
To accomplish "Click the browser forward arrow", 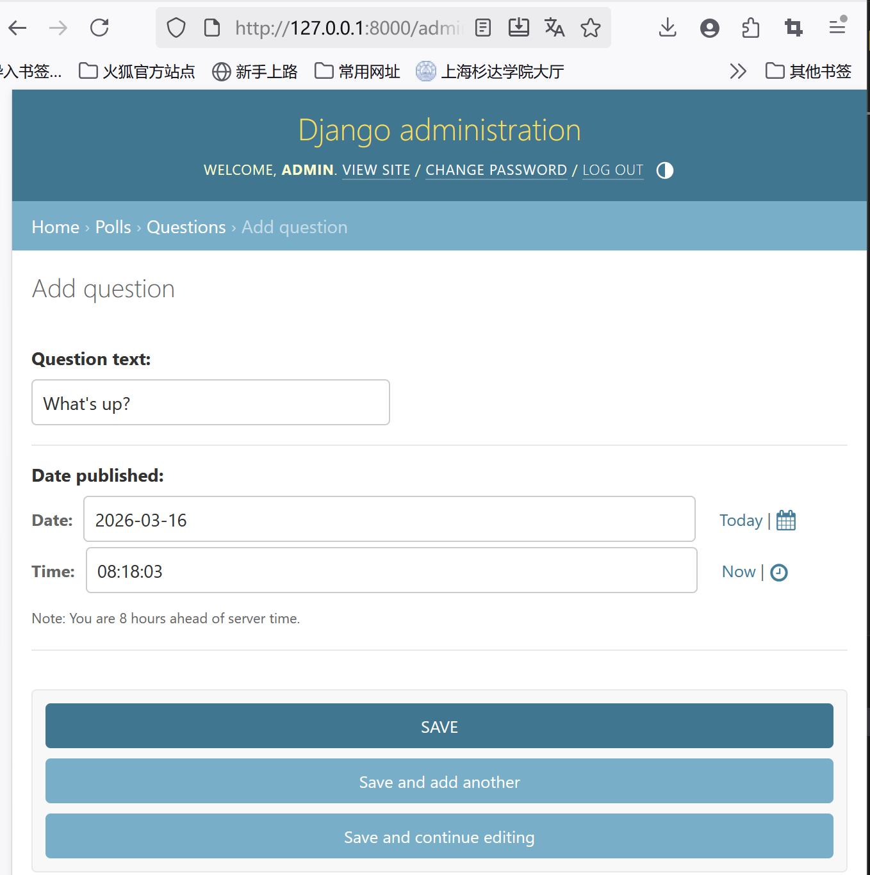I will tap(58, 28).
